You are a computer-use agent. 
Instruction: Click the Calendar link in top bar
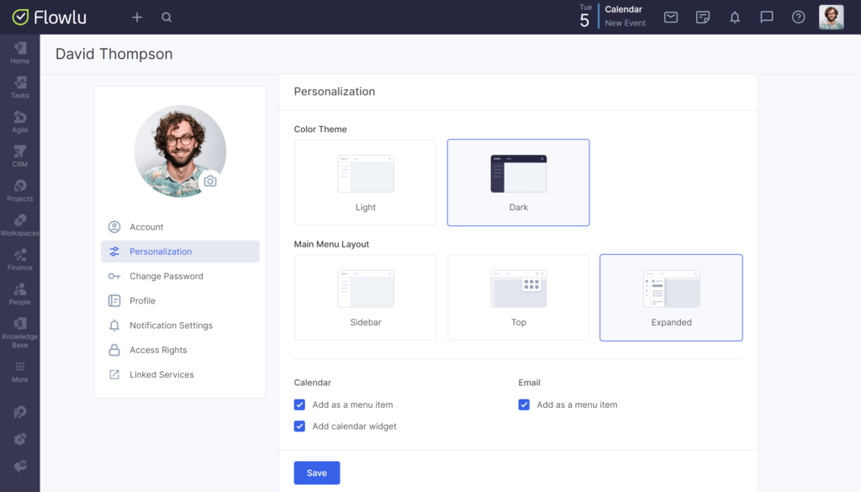623,9
